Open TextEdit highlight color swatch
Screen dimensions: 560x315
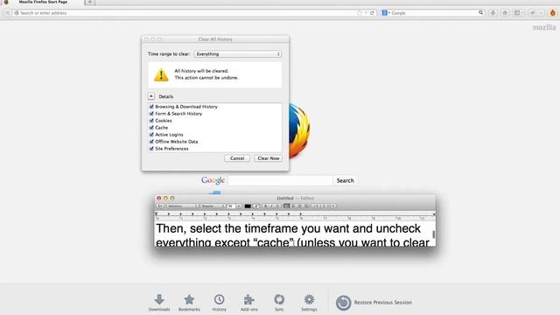256,206
